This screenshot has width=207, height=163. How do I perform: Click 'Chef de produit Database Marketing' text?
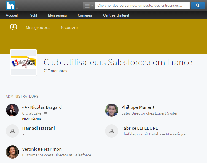click(156, 134)
